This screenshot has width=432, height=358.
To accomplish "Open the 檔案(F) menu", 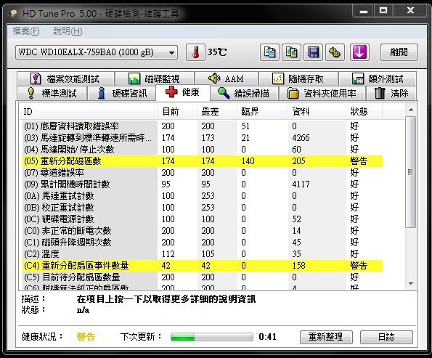I will [x=26, y=31].
